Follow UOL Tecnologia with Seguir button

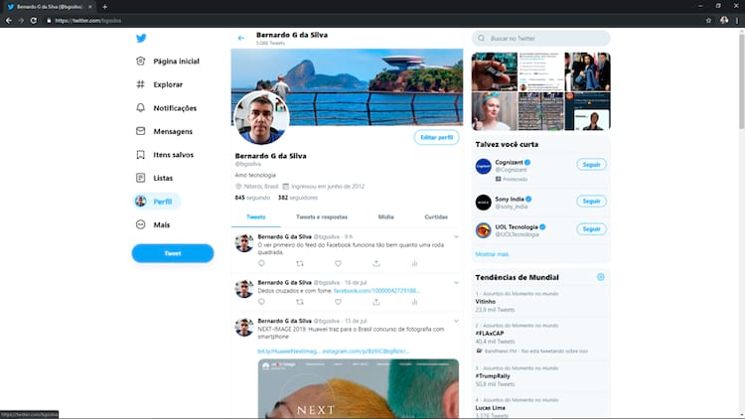pos(592,229)
